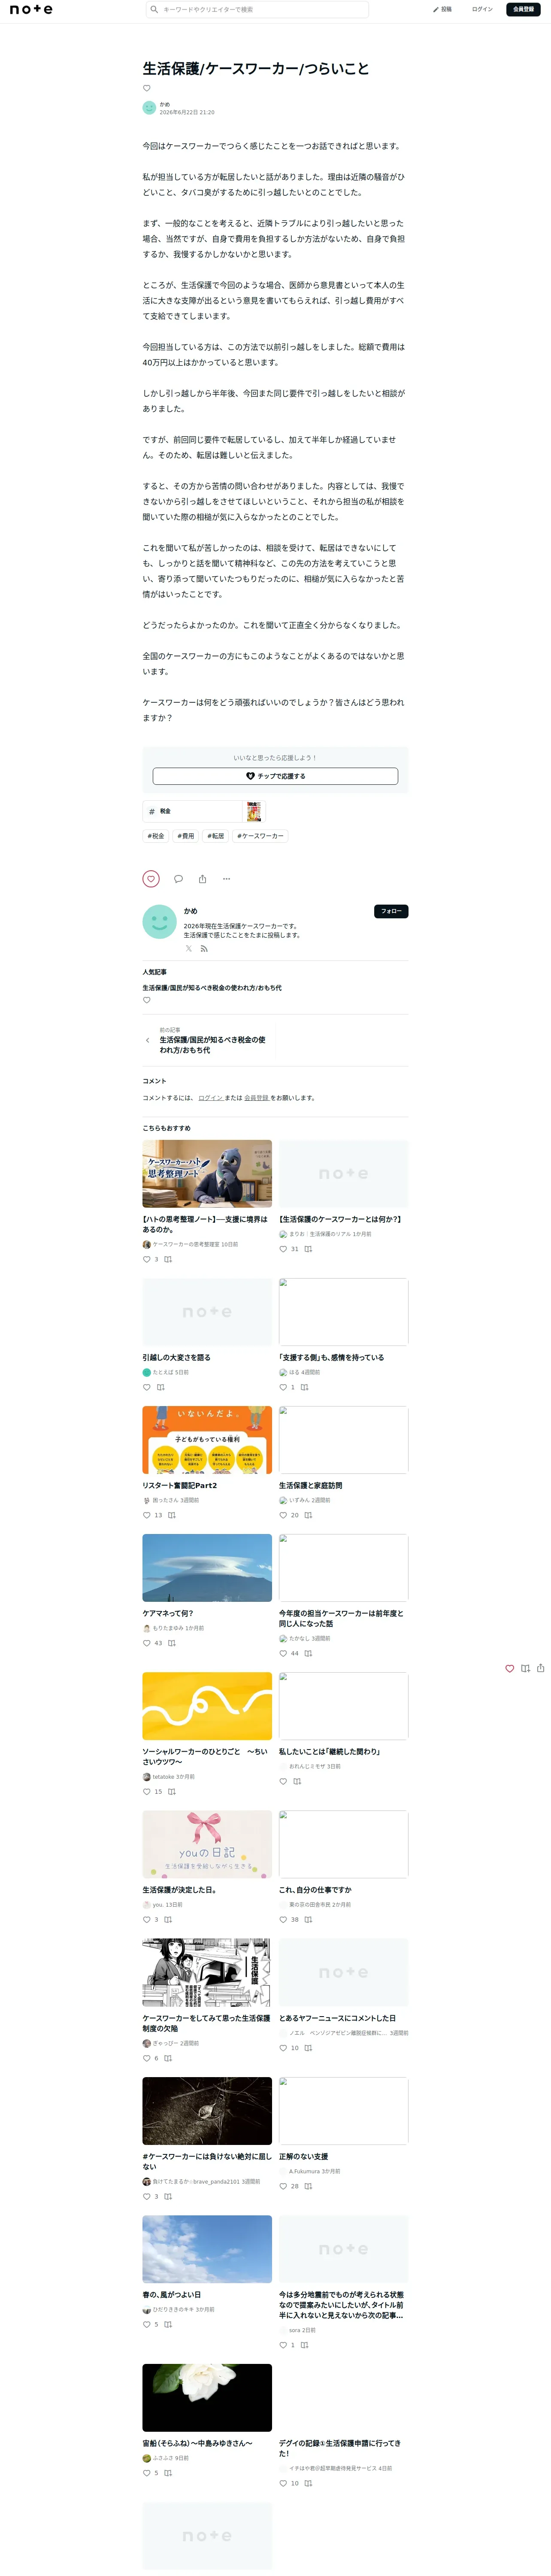Follow かめ with the フォロー button

391,911
